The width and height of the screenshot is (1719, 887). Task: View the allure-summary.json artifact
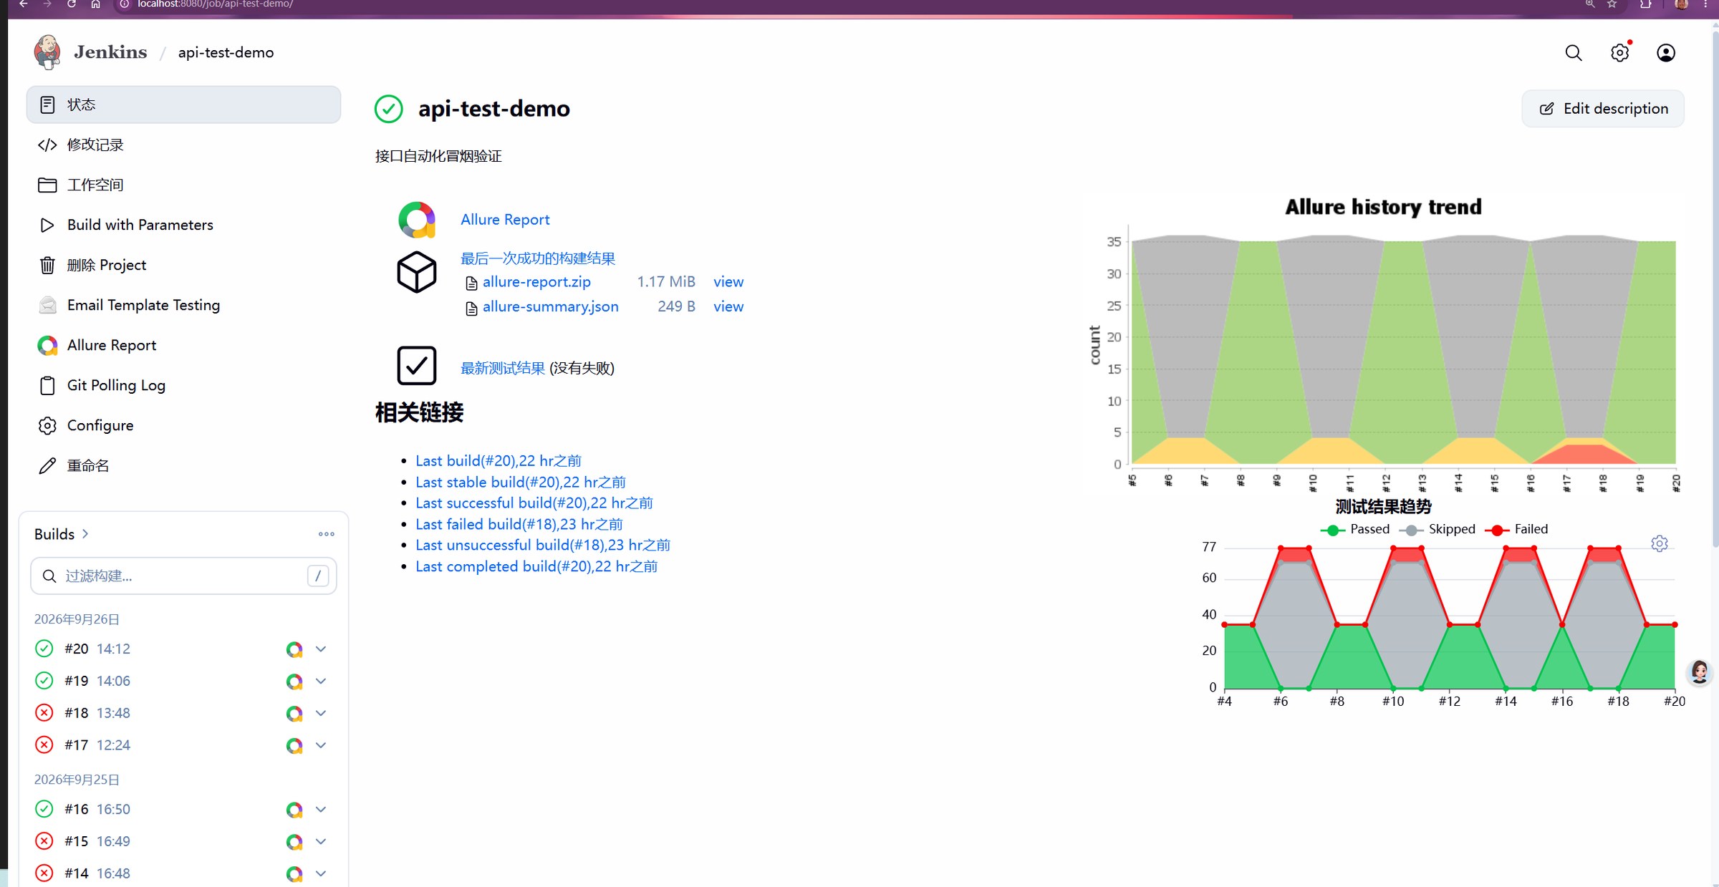pos(728,306)
